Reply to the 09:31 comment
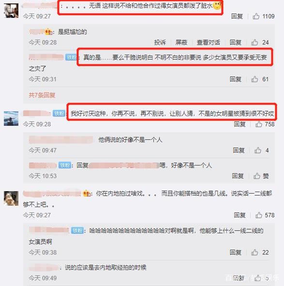Viewport: 284px width, 286px height. point(236,79)
